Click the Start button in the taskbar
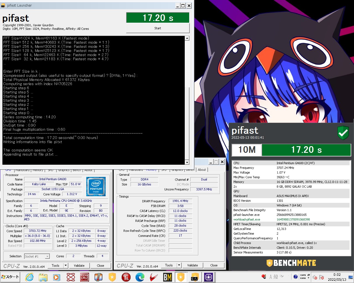Viewport: 354px width, 283px height. point(10,277)
